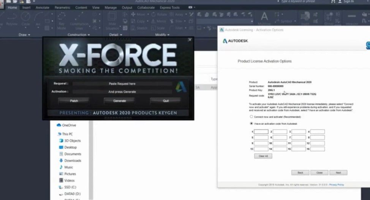Switch to the Annotate ribbon tab

pos(43,8)
